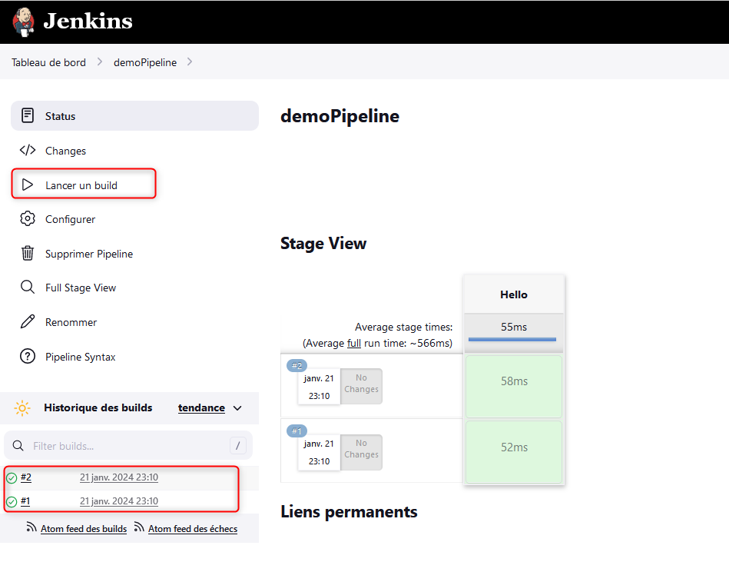Click the feed icon beside Atom feed des builds
Viewport: 729px width, 562px height.
click(x=31, y=527)
